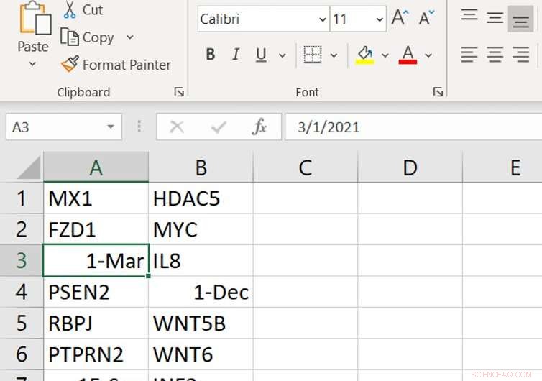Select cell containing PSEN2
The width and height of the screenshot is (542, 381).
click(x=96, y=292)
